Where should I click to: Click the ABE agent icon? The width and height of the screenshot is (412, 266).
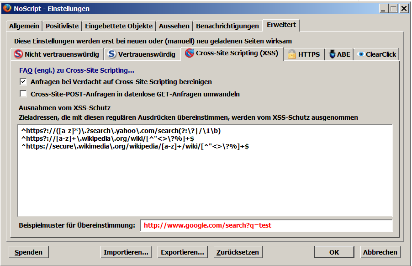pos(332,54)
